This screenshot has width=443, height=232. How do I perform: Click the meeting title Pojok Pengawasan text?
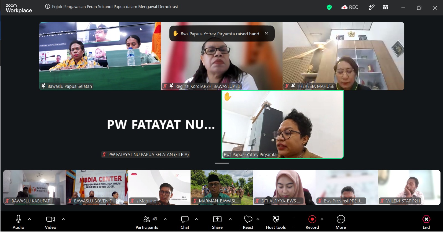tap(115, 7)
